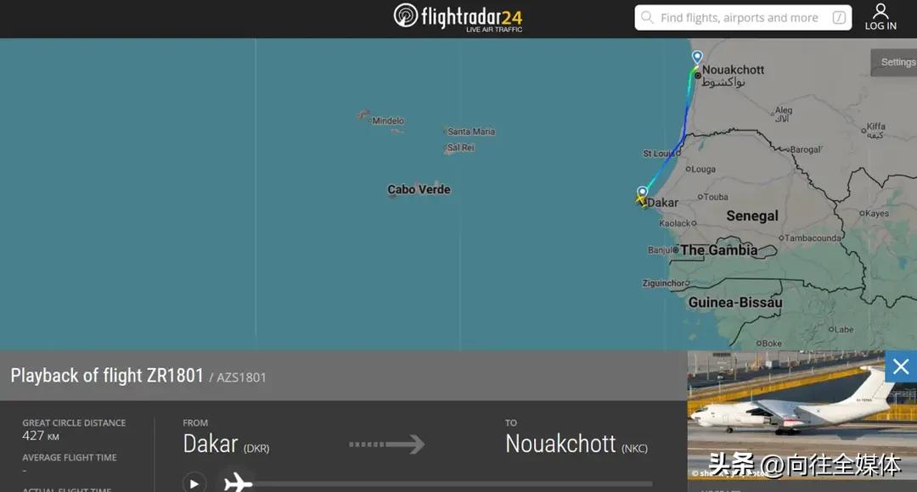The width and height of the screenshot is (917, 492).
Task: Click the flight ZR1801 playback title
Action: tap(107, 375)
